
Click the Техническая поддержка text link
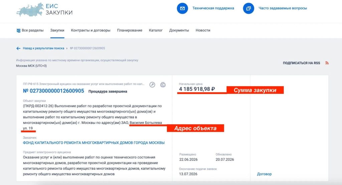point(213,8)
